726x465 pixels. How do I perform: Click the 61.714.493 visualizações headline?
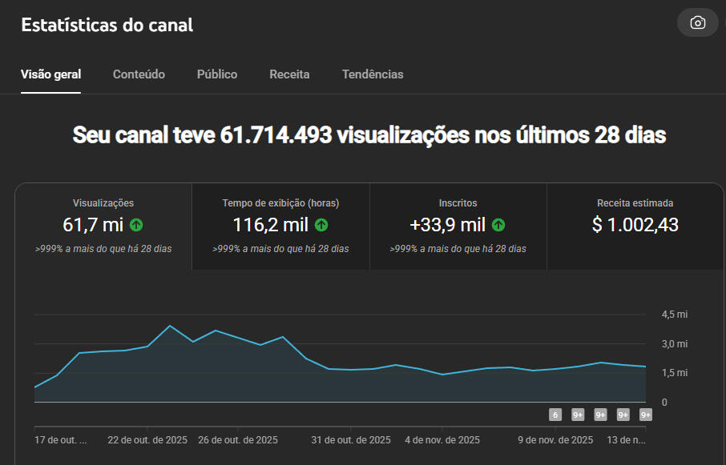pos(369,135)
